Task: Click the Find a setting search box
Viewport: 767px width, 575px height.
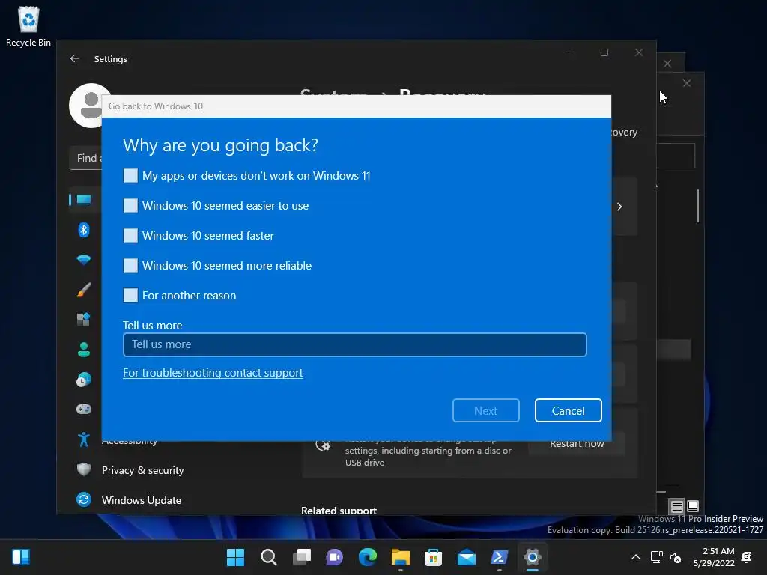Action: click(86, 158)
